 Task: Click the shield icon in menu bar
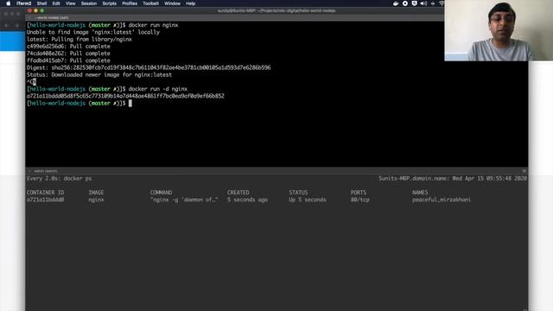point(415,3)
